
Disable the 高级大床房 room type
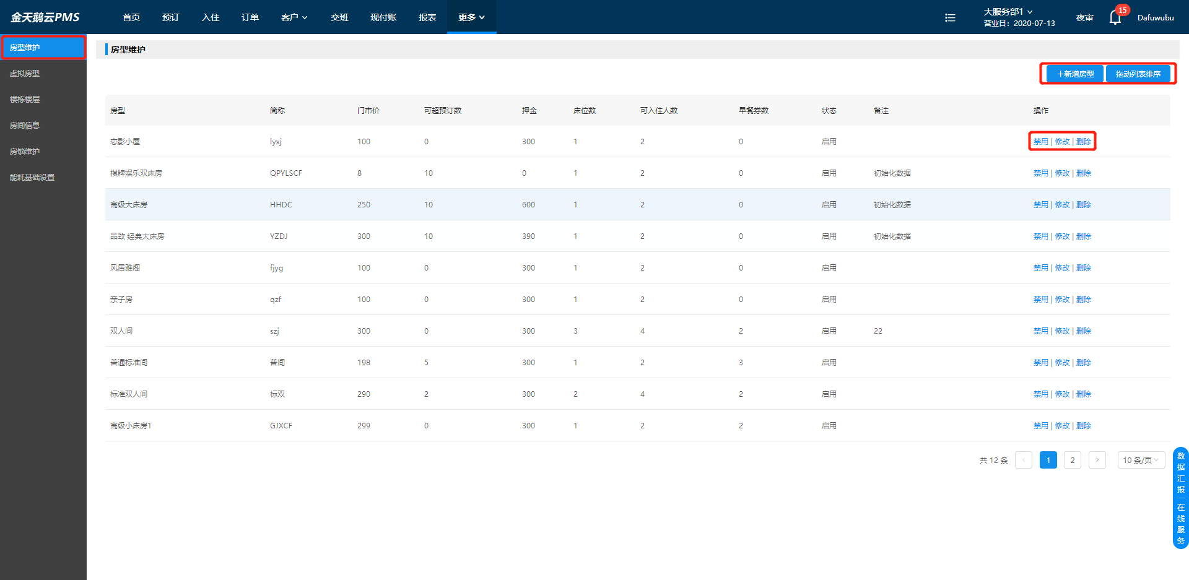(1041, 205)
